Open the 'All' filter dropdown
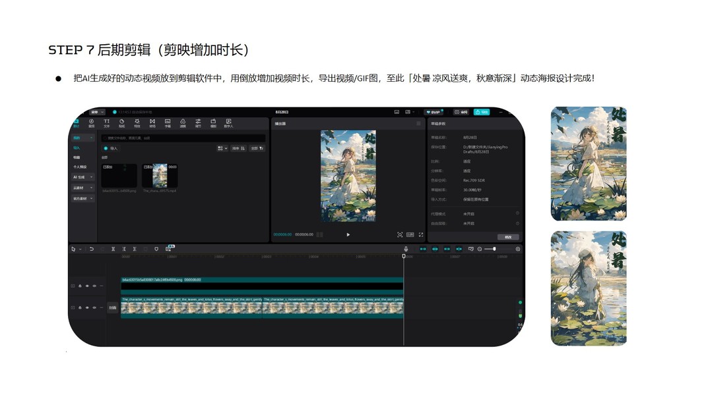Viewport: 704px width, 395px height. (x=257, y=148)
